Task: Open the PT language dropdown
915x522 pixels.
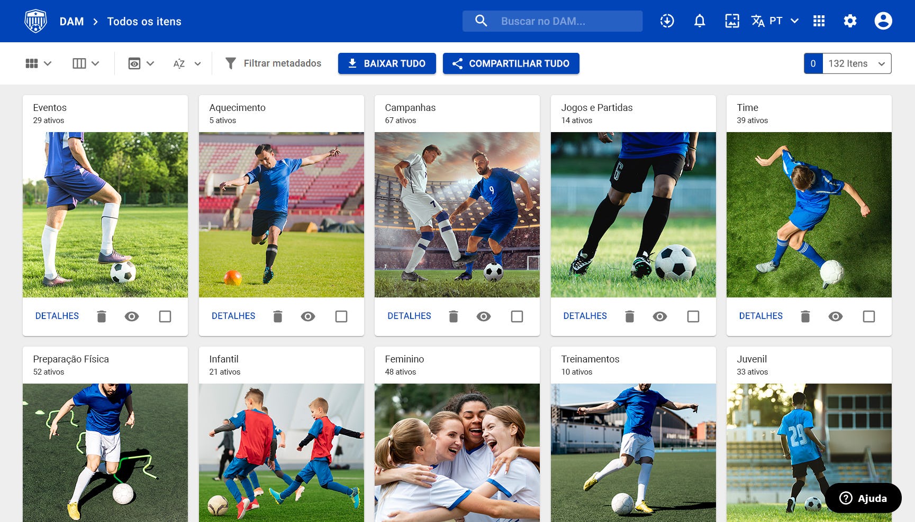Action: click(x=784, y=21)
